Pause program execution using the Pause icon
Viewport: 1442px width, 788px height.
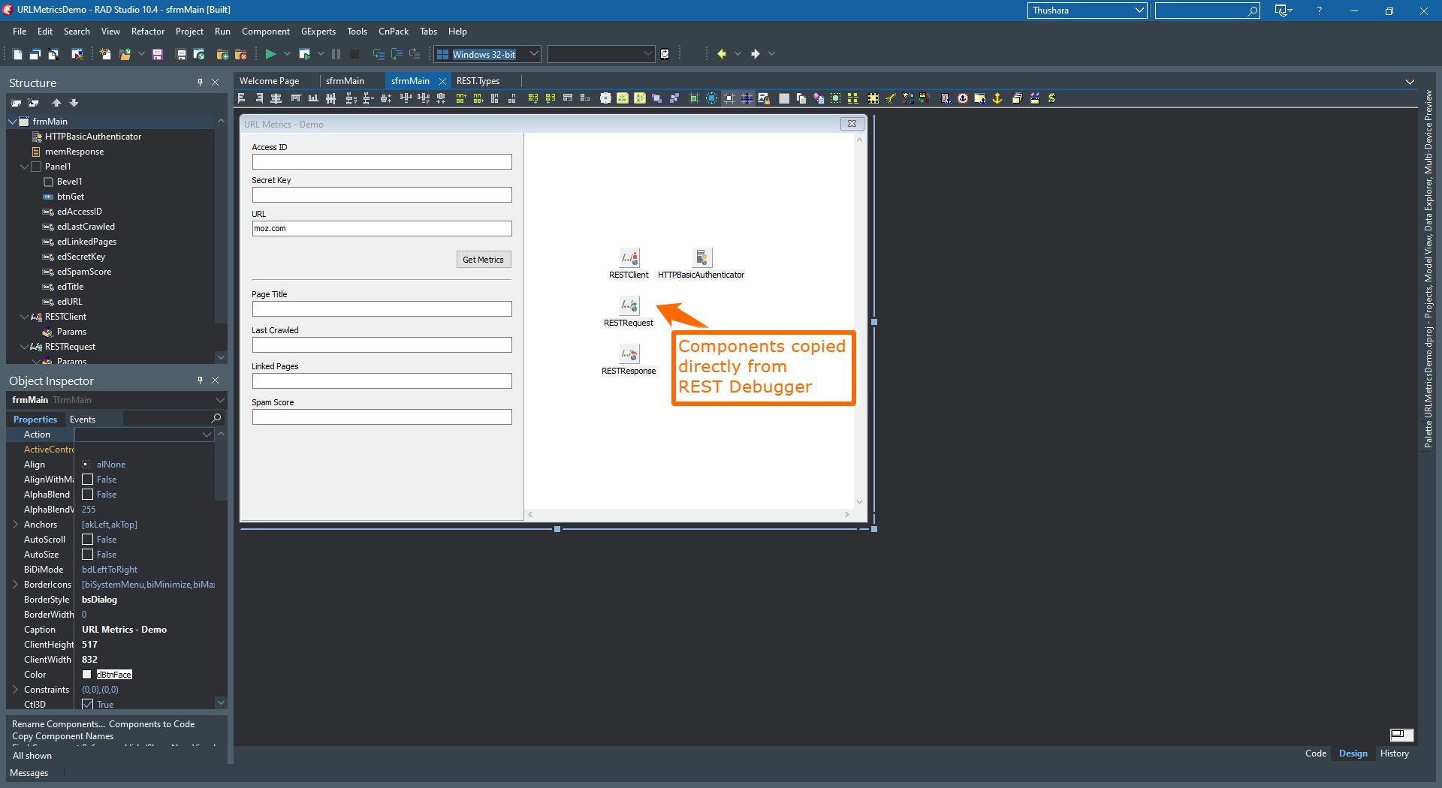[x=335, y=53]
